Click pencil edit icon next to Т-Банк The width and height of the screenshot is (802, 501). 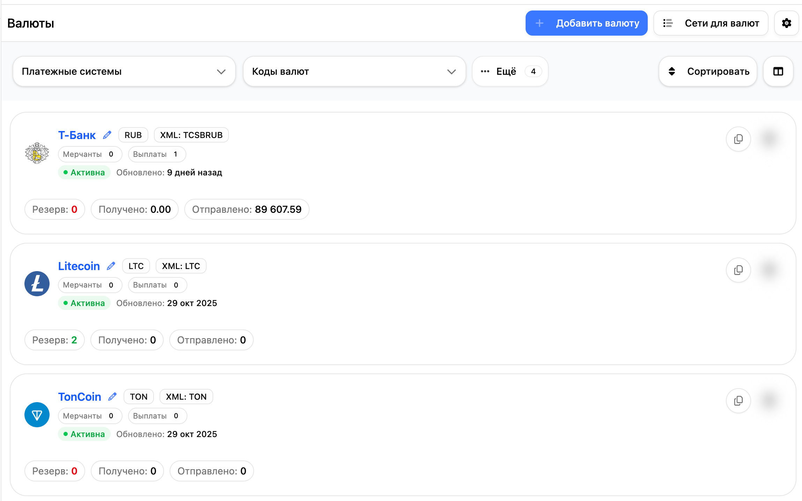coord(107,135)
